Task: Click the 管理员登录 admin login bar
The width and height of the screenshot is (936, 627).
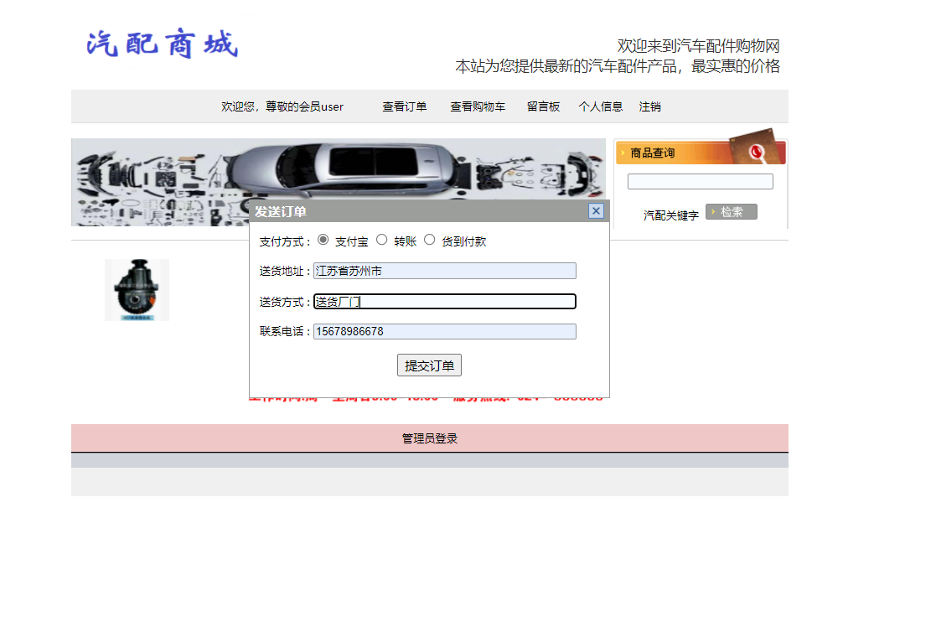Action: [x=429, y=438]
